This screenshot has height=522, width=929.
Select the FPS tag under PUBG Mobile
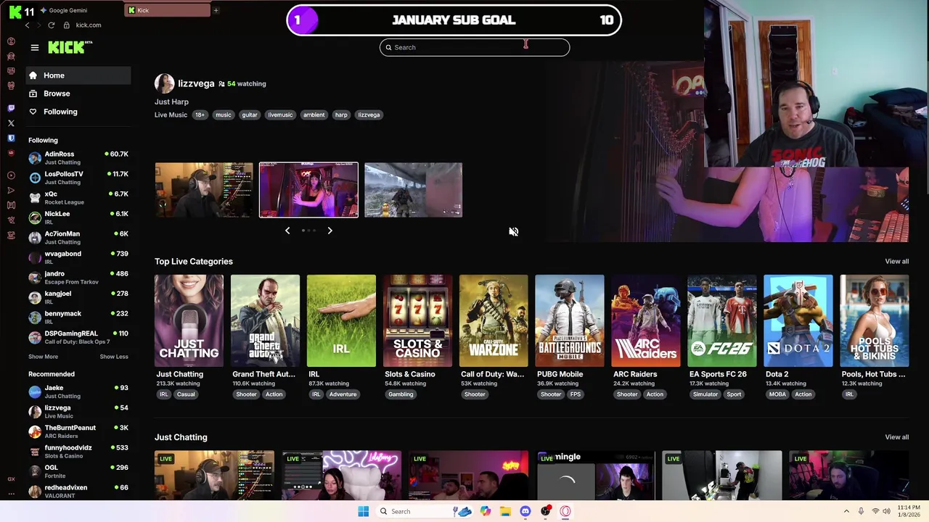[x=576, y=394]
